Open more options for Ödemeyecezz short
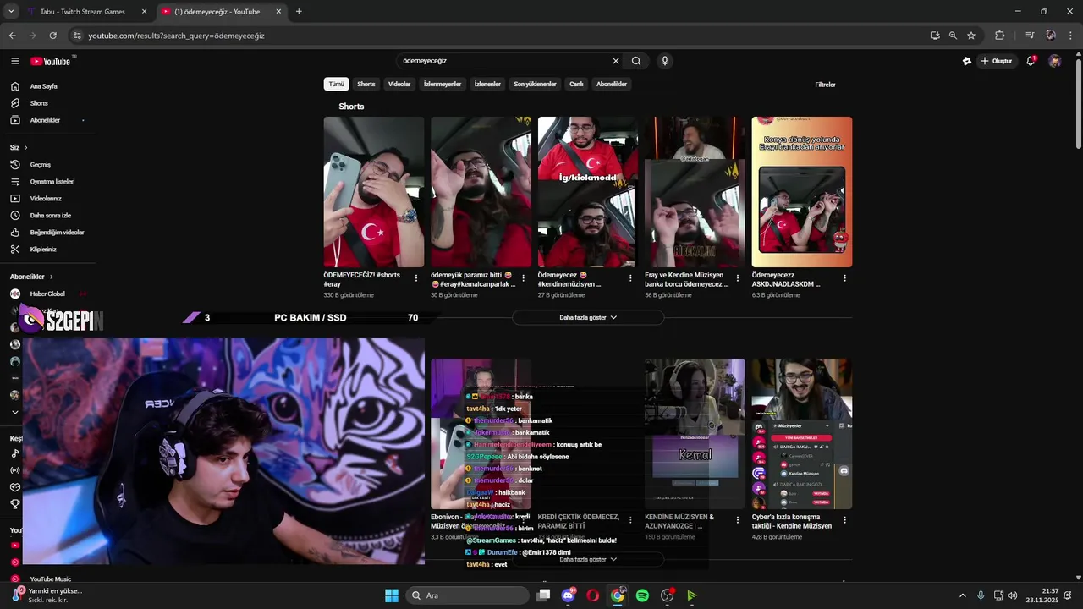 pos(844,277)
